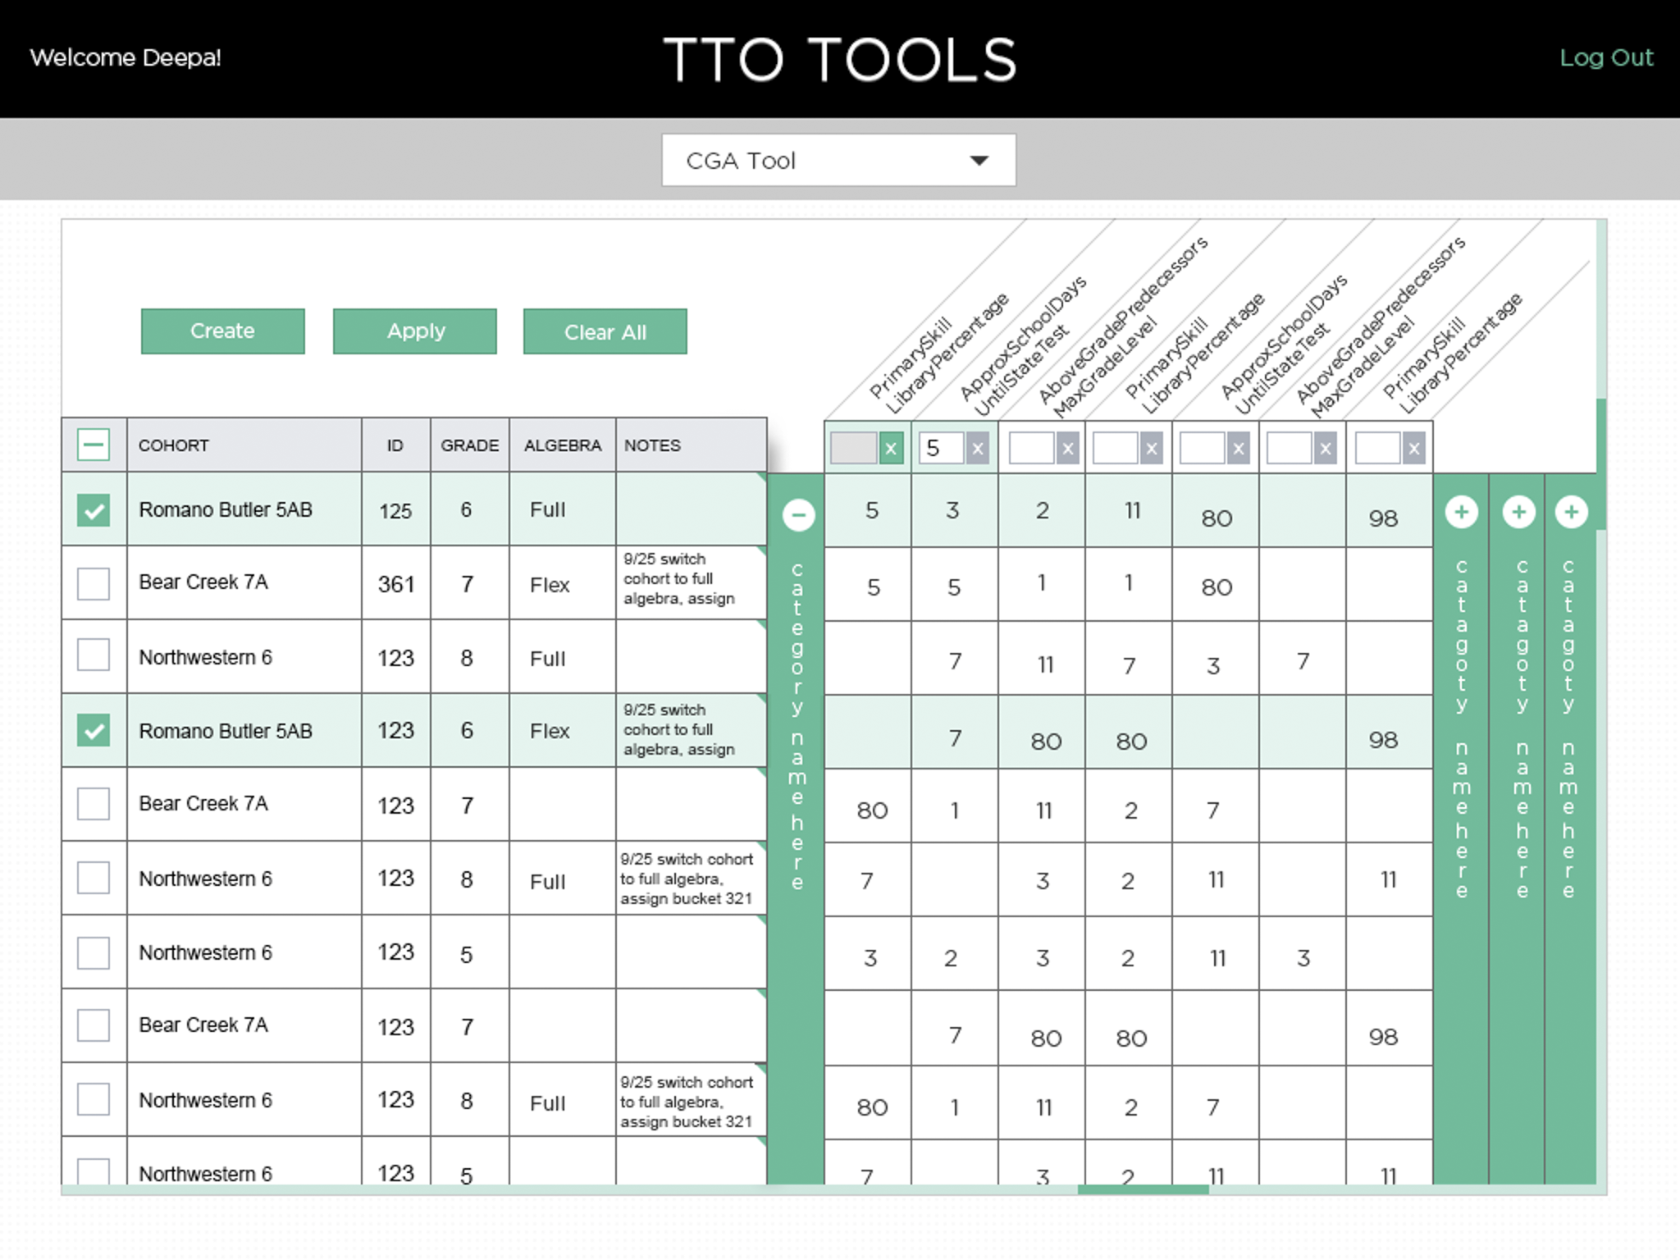Click the Create button
This screenshot has width=1680, height=1260.
point(222,331)
